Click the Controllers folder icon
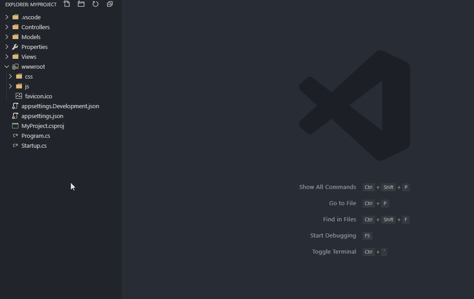 point(15,27)
